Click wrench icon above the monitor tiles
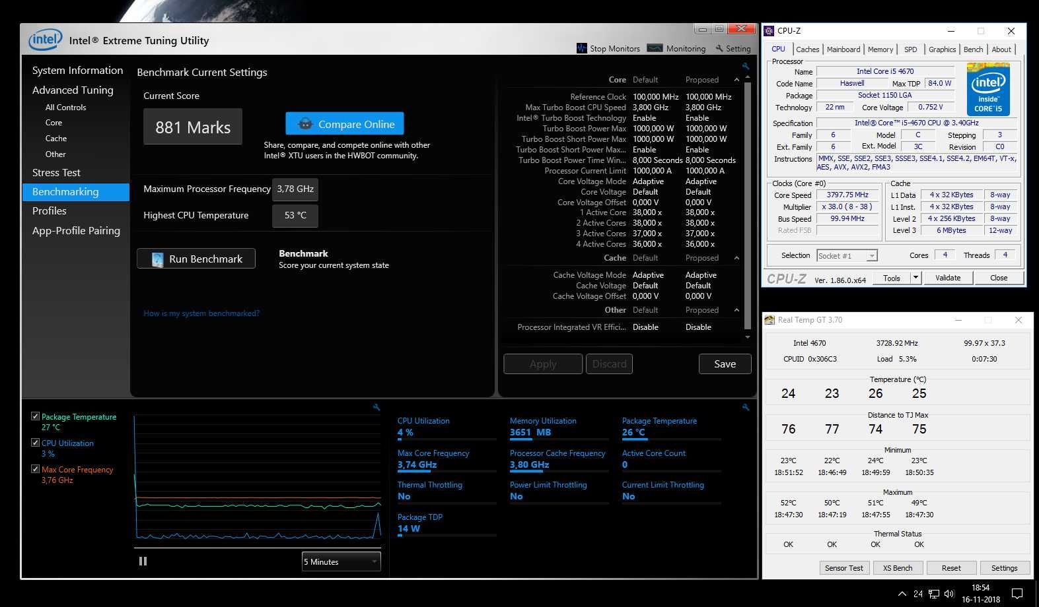Viewport: 1039px width, 607px height. pyautogui.click(x=746, y=407)
